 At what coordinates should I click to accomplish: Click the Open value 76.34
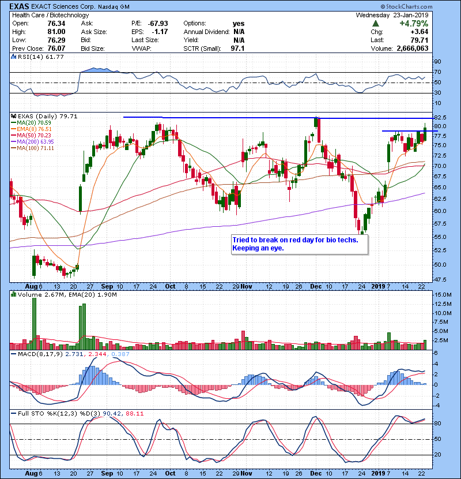[56, 24]
